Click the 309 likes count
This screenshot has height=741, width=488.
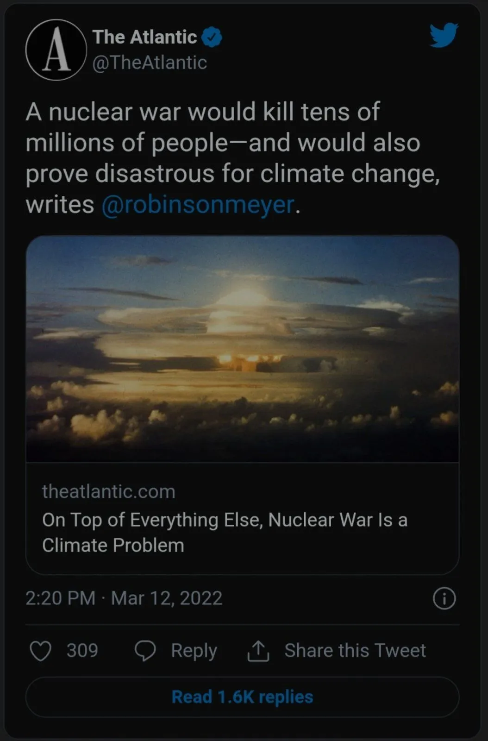pos(82,651)
